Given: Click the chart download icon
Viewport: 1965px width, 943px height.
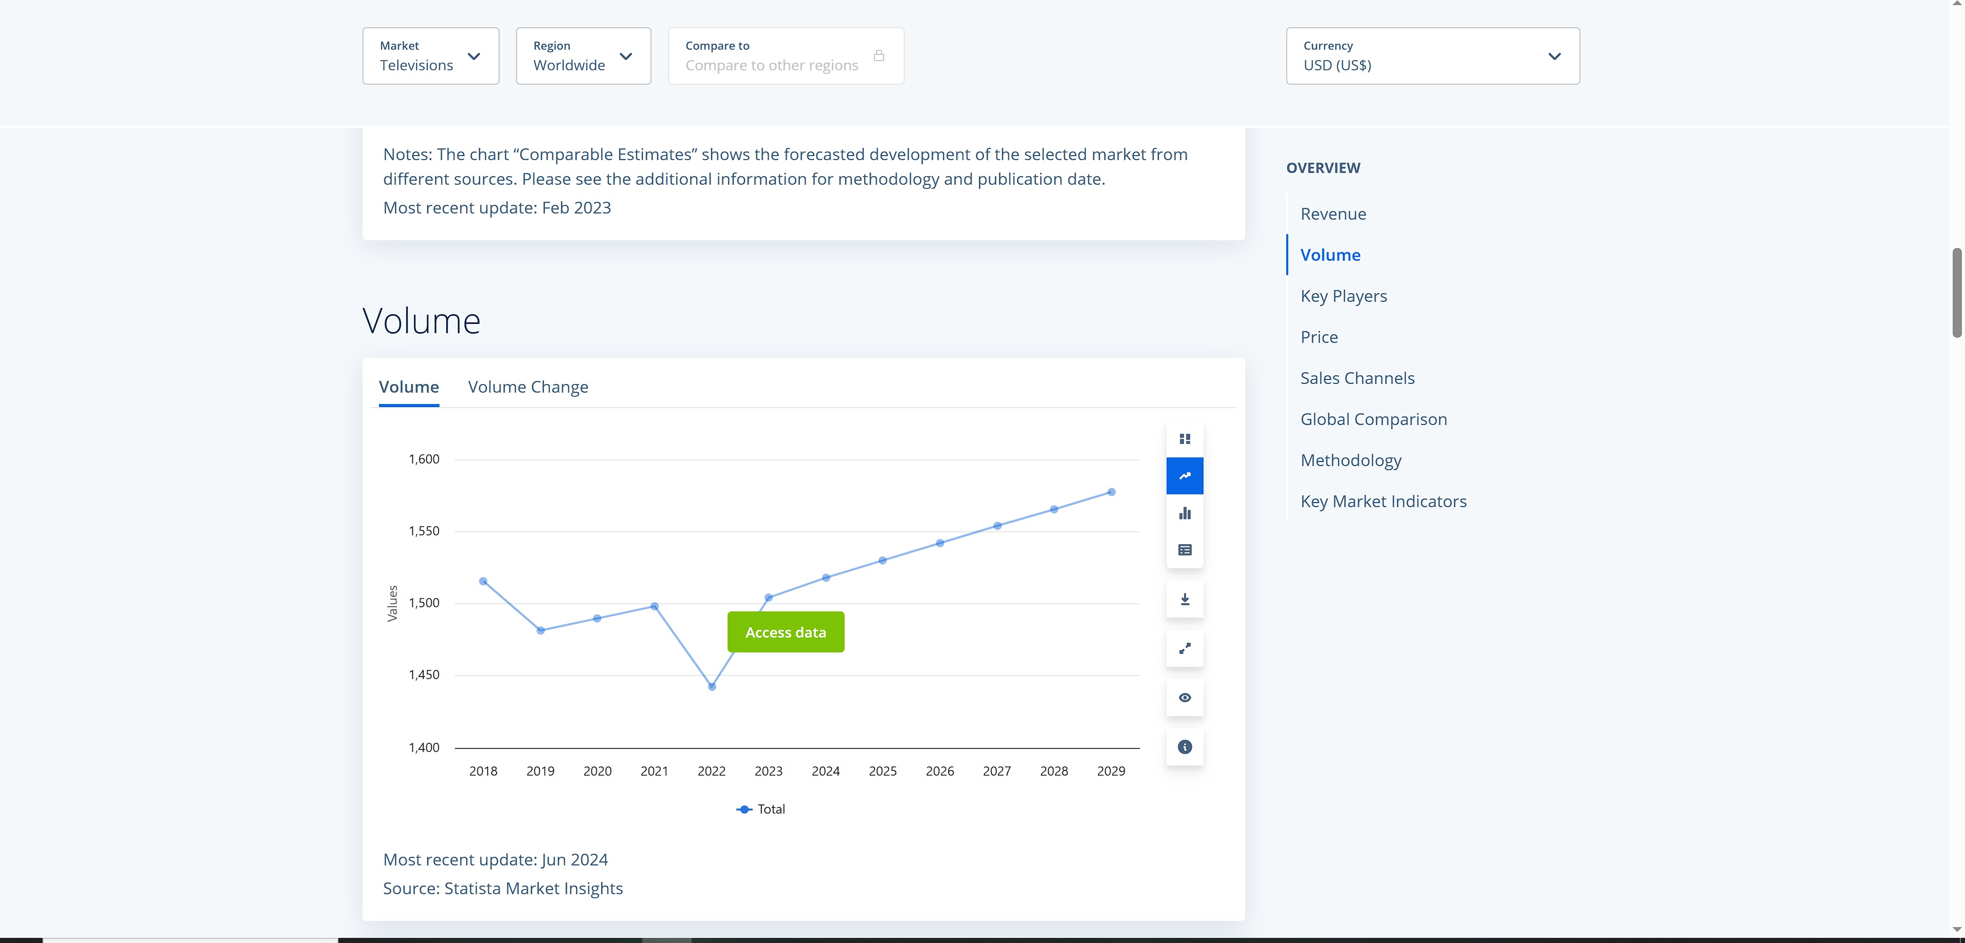Looking at the screenshot, I should coord(1185,599).
